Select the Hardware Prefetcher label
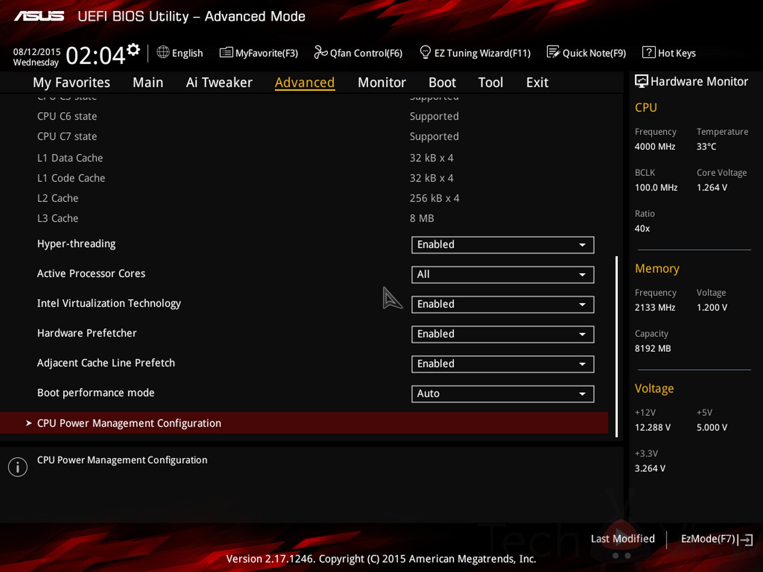This screenshot has width=763, height=572. click(x=87, y=333)
